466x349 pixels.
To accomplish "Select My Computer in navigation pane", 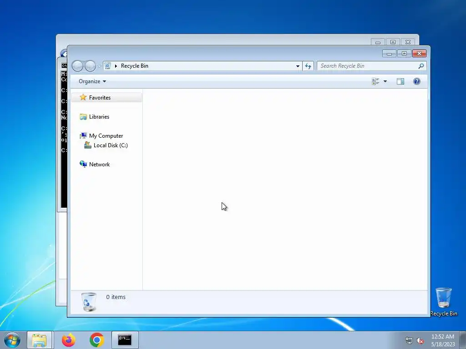I will tap(106, 135).
